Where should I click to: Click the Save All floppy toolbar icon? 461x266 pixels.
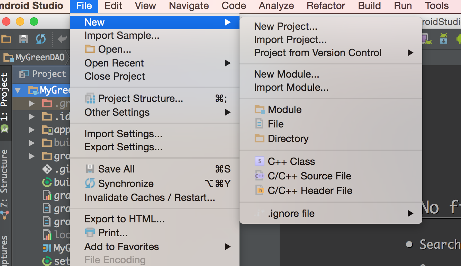(23, 38)
